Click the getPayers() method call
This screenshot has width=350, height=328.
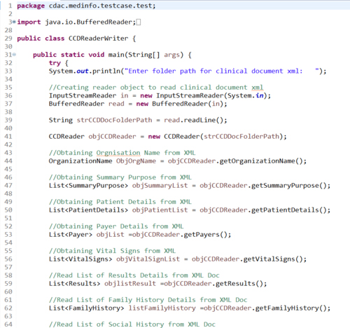coord(206,235)
